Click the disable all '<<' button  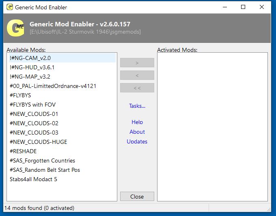pos(137,88)
